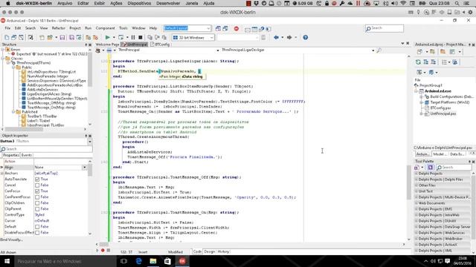Viewport: 476px width, 267px height.
Task: Click the back navigation arrow icon
Action: coord(276,38)
